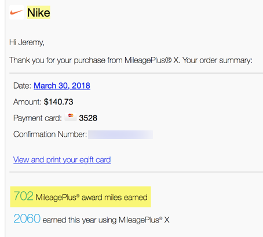Click the divider below the egift card link

pyautogui.click(x=136, y=172)
